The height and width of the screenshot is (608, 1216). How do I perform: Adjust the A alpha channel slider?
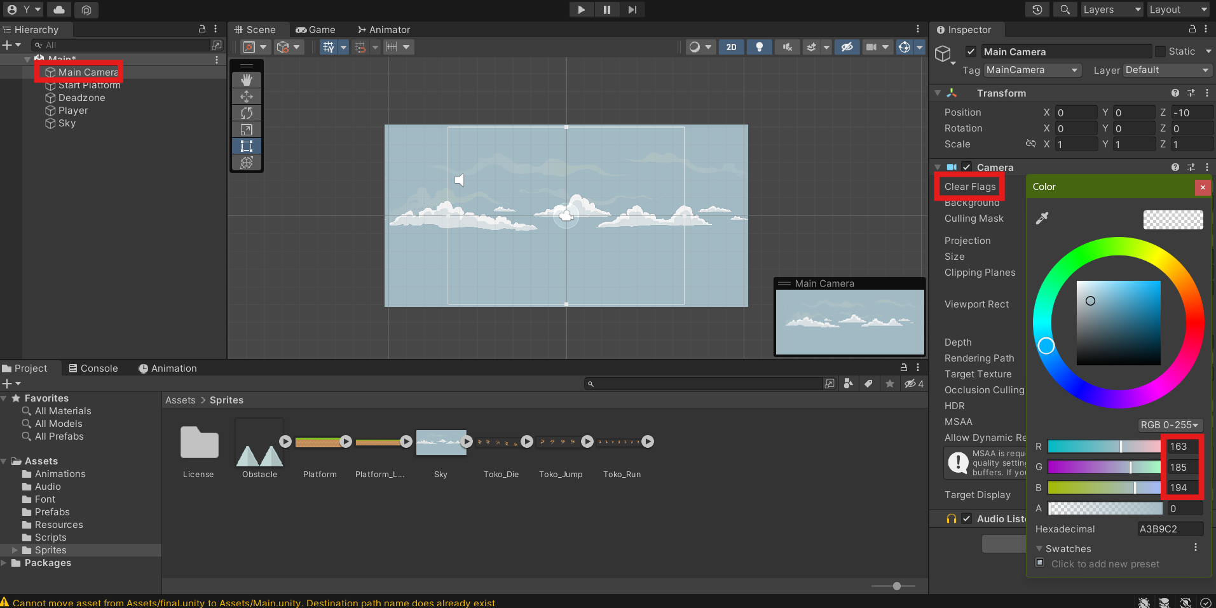1105,508
